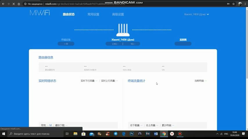Click the Windows taskbar search box
This screenshot has height=139, width=248.
click(x=36, y=134)
